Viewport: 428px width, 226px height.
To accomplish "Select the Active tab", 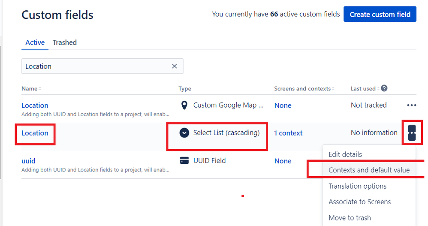I will coord(35,42).
